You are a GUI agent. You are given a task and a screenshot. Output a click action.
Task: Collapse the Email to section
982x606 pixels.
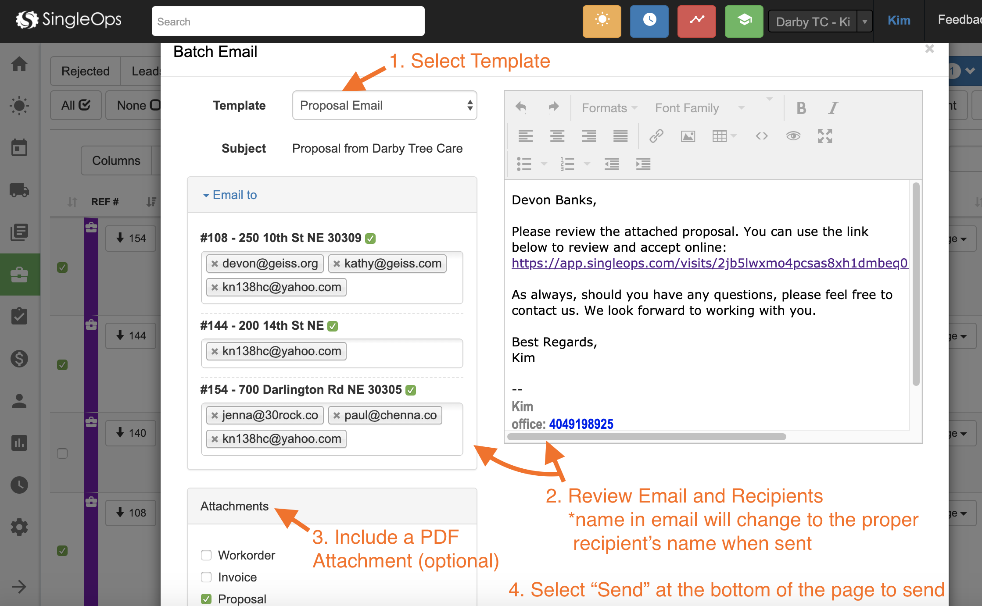point(230,195)
